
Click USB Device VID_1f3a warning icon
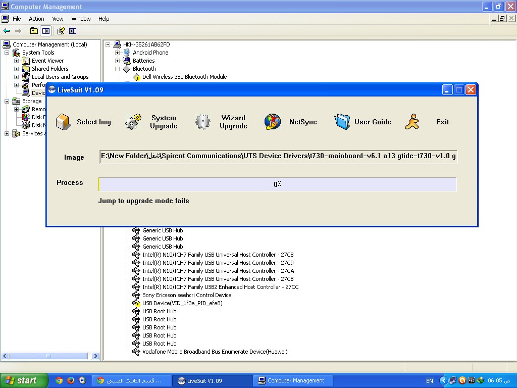(x=136, y=303)
